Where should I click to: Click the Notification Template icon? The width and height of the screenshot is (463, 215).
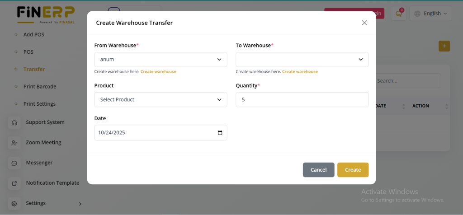coord(14,183)
